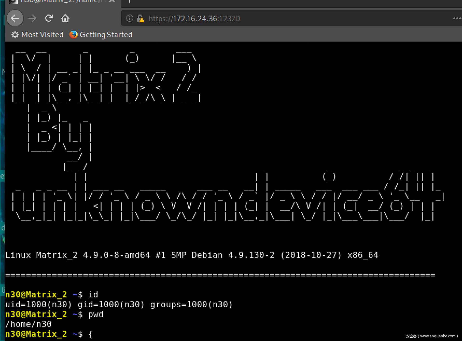Image resolution: width=462 pixels, height=341 pixels.
Task: Open the browser home page
Action: point(65,18)
